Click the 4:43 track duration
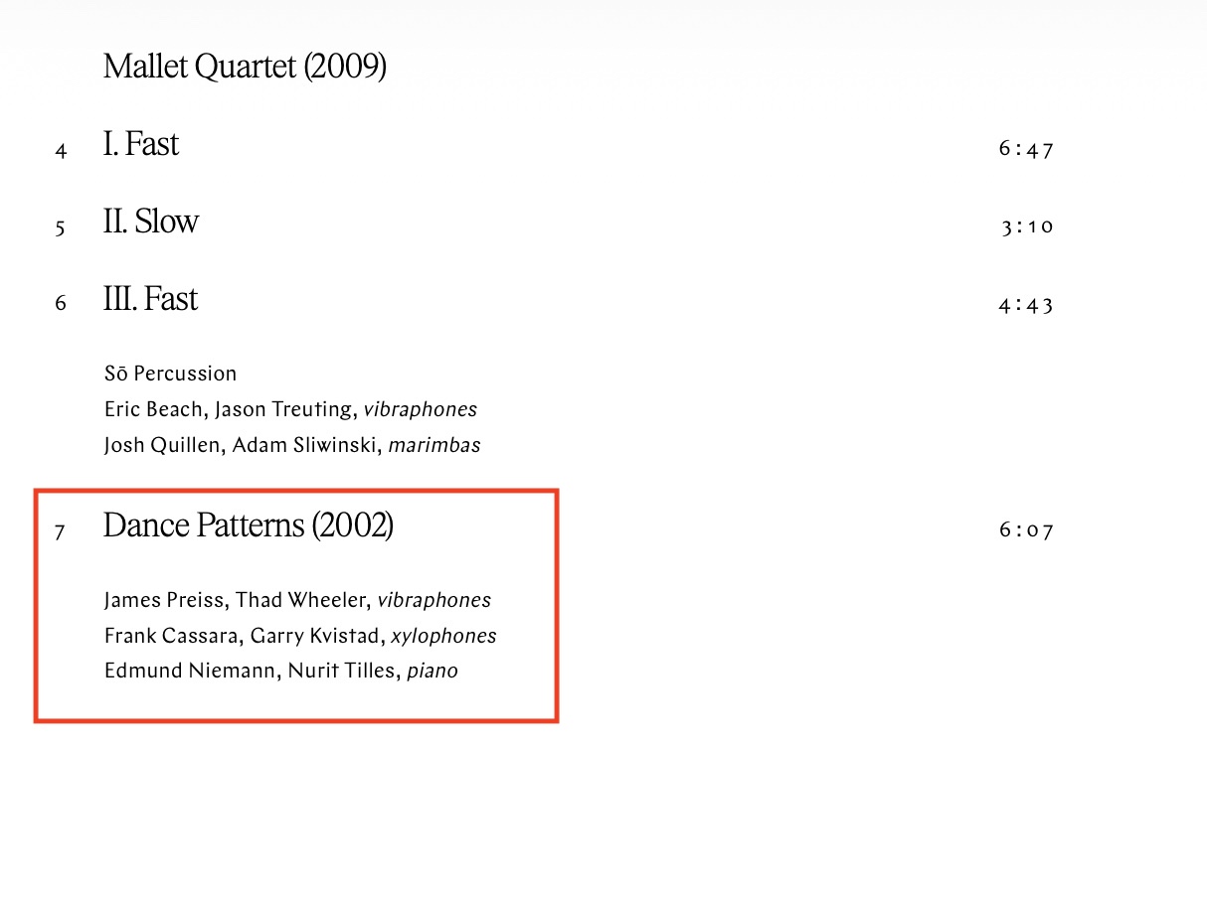The image size is (1207, 900). pyautogui.click(x=1026, y=305)
